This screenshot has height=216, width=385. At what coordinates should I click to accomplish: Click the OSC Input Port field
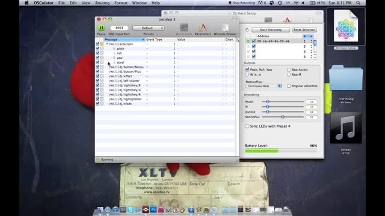[119, 28]
